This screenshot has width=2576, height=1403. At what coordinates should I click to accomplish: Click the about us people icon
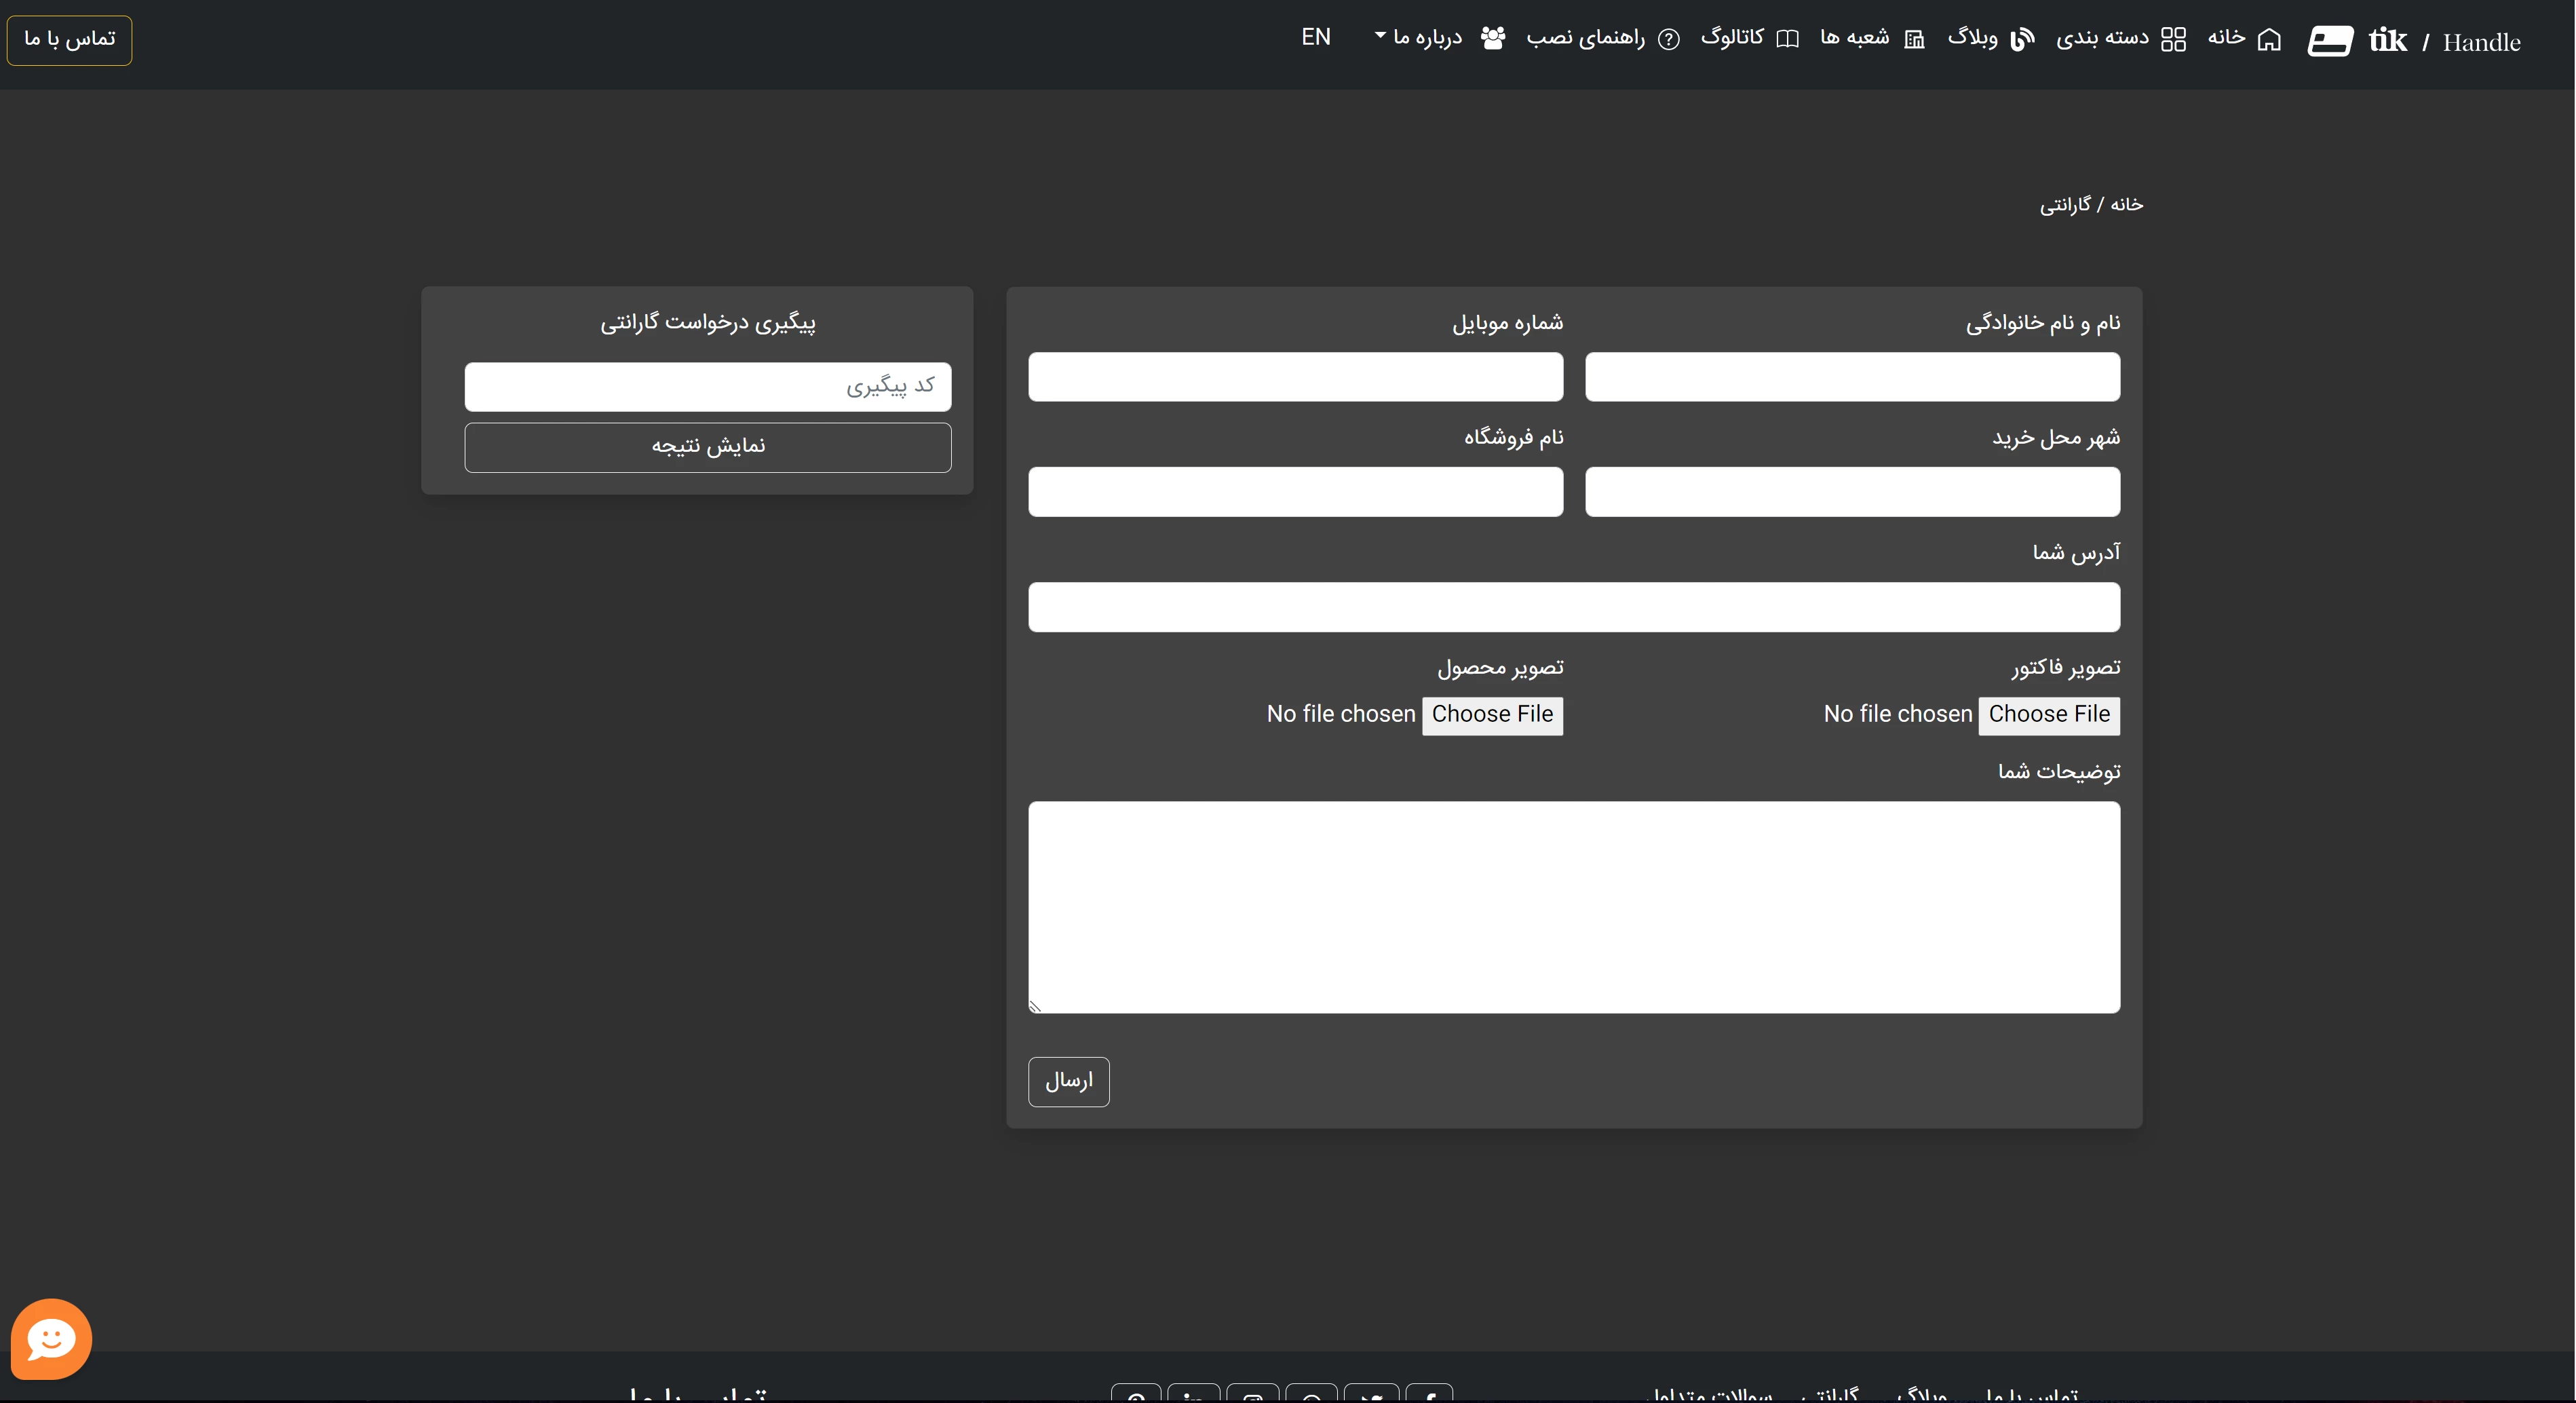[x=1493, y=39]
